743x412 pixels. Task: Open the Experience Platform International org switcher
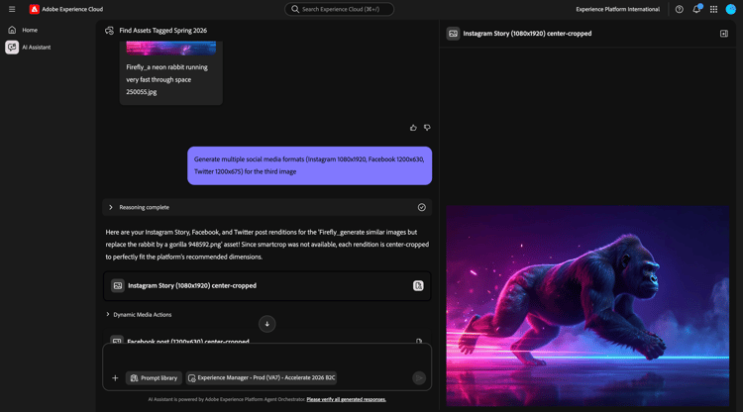click(617, 9)
